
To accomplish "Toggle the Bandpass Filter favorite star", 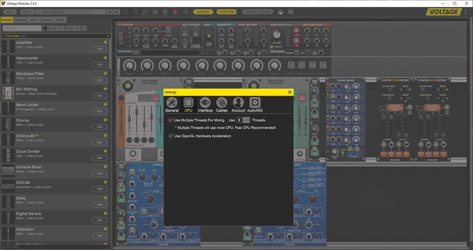I will click(x=105, y=73).
